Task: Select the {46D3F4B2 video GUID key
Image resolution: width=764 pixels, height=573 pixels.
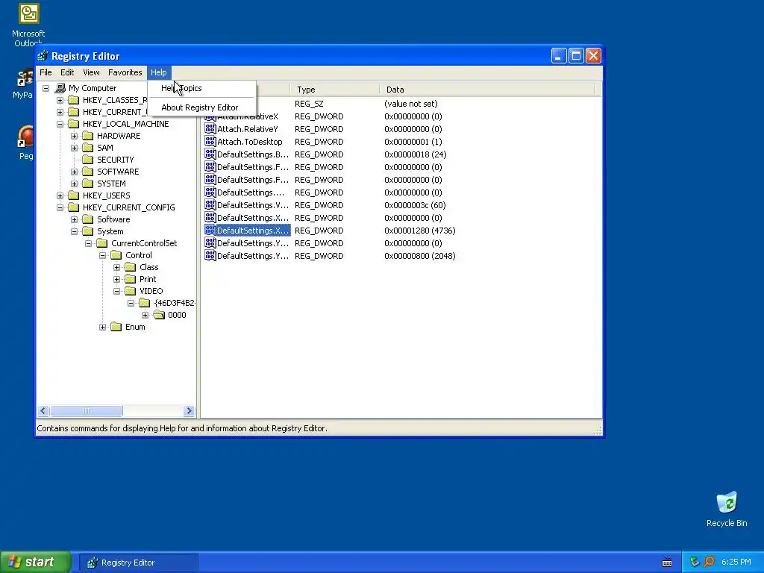Action: click(x=175, y=303)
